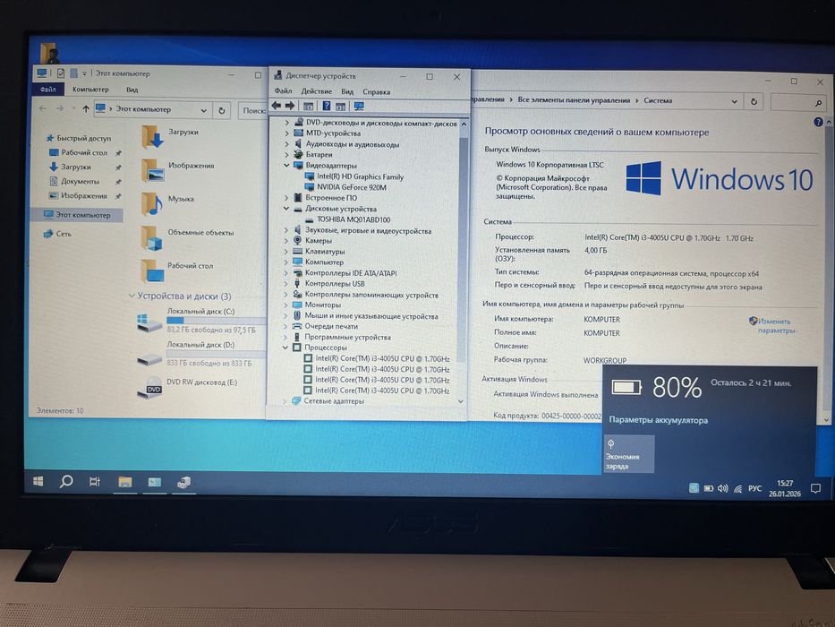Click the scan hardware monitor icon in Device Manager toolbar
Image resolution: width=835 pixels, height=627 pixels.
click(x=359, y=106)
